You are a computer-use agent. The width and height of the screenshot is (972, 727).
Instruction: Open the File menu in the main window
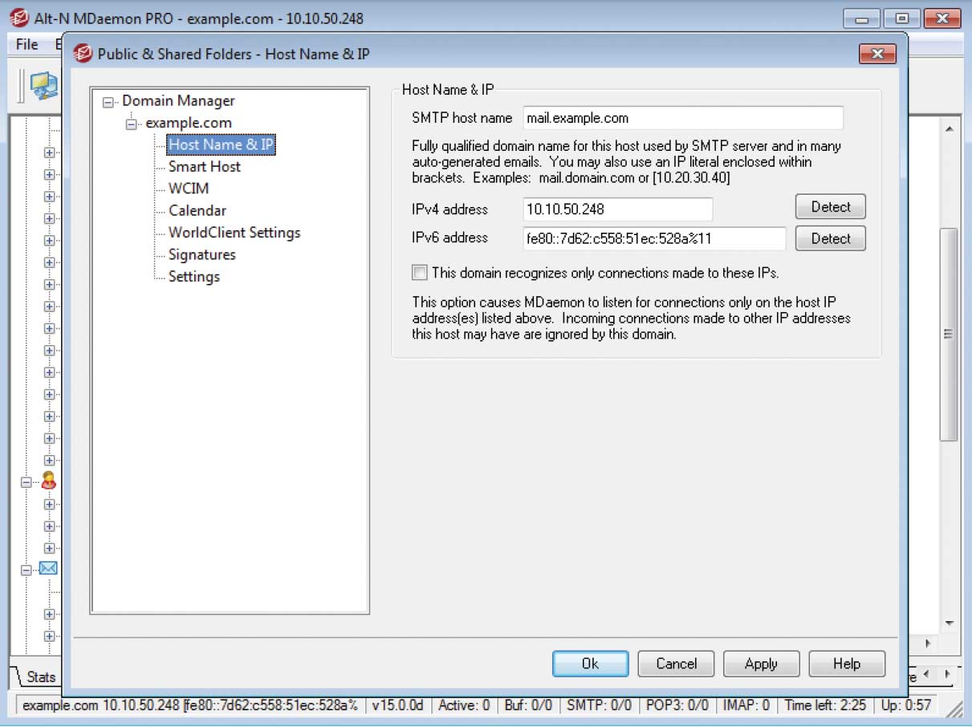[x=26, y=45]
